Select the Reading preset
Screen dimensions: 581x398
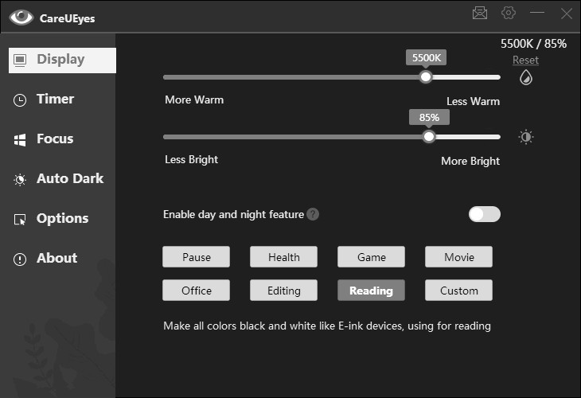pos(371,291)
